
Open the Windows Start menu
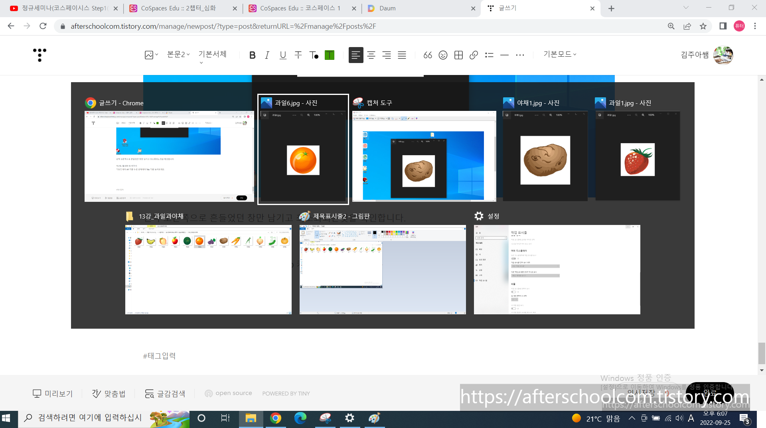pyautogui.click(x=6, y=418)
